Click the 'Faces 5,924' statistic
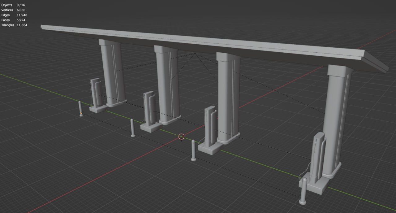396x213 pixels. [14, 20]
